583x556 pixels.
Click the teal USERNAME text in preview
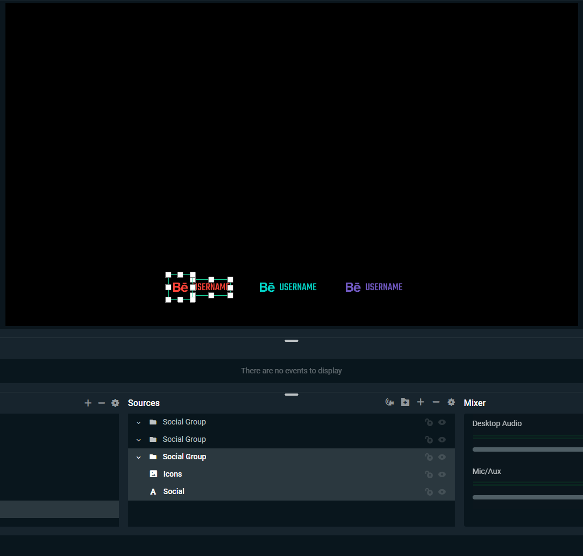(x=298, y=287)
